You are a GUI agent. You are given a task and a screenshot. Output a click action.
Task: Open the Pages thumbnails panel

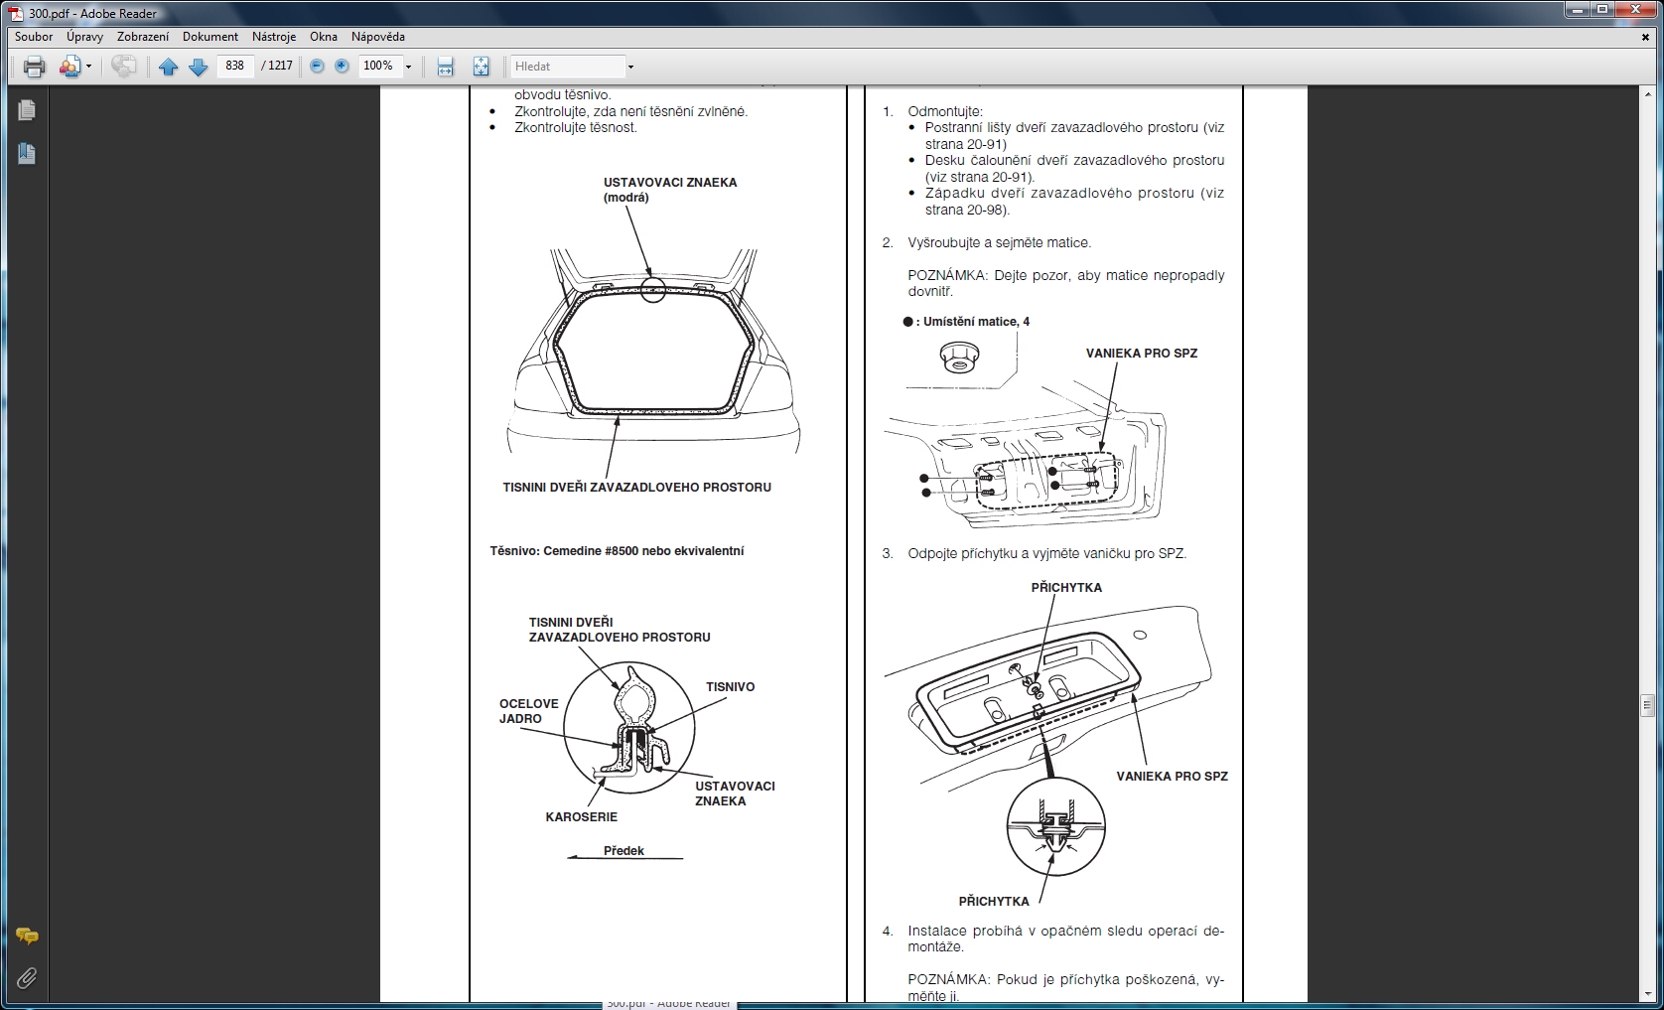point(27,110)
